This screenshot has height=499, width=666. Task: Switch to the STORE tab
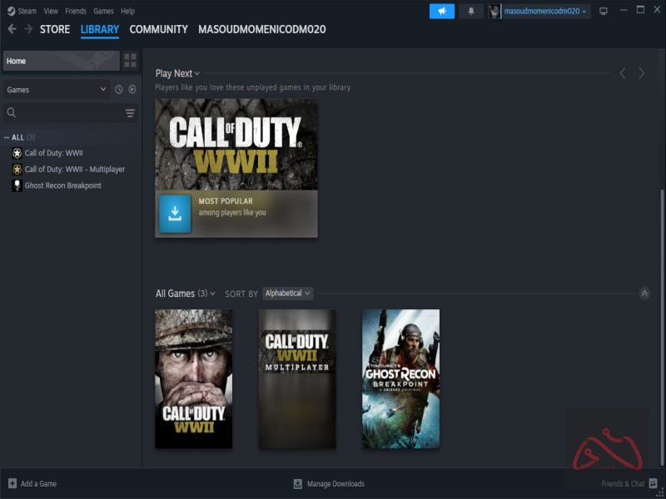55,29
